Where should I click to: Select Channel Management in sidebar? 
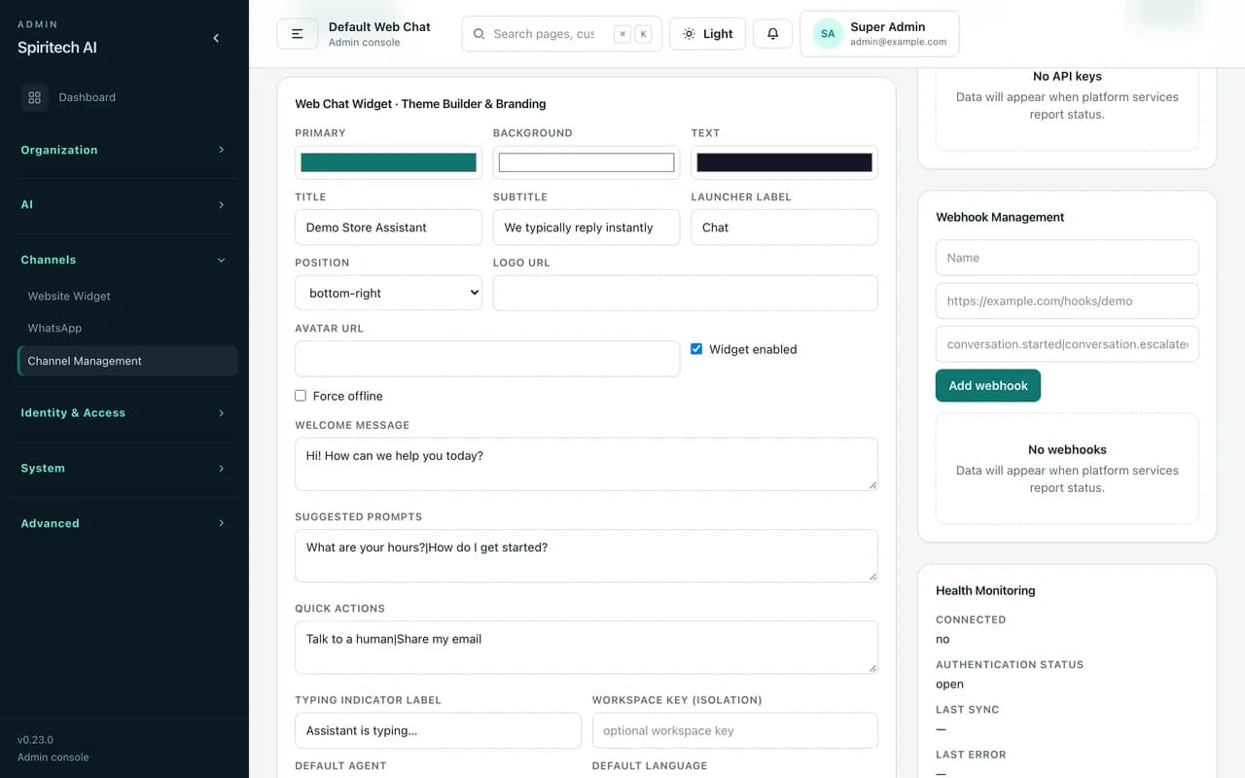coord(127,361)
